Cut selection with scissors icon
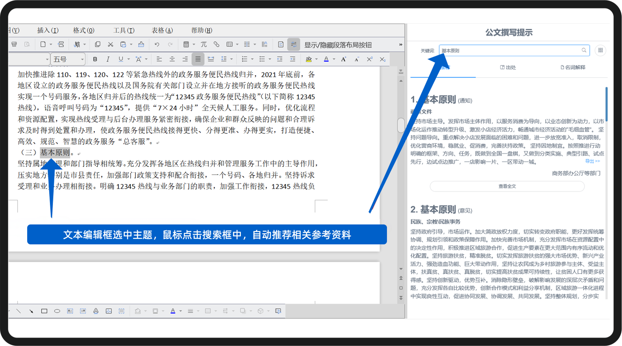Screen dimensions: 622x346 (x=110, y=44)
